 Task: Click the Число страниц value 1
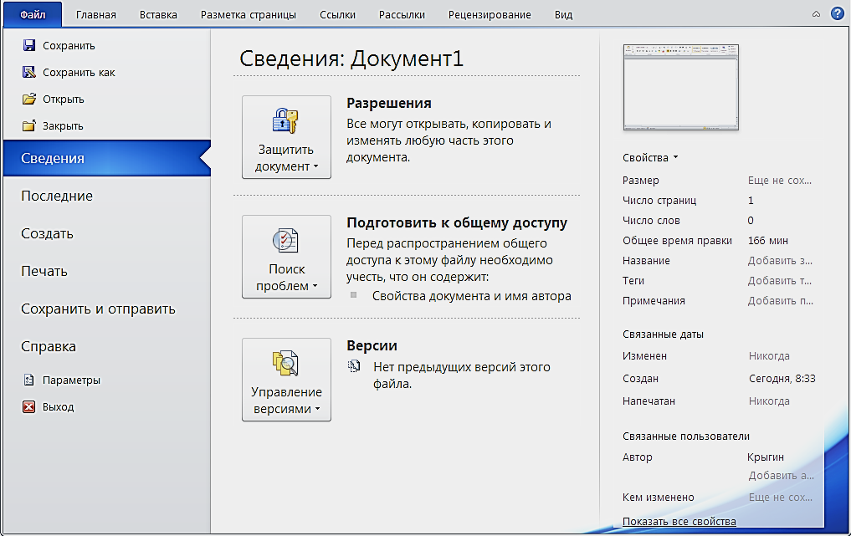[x=751, y=200]
